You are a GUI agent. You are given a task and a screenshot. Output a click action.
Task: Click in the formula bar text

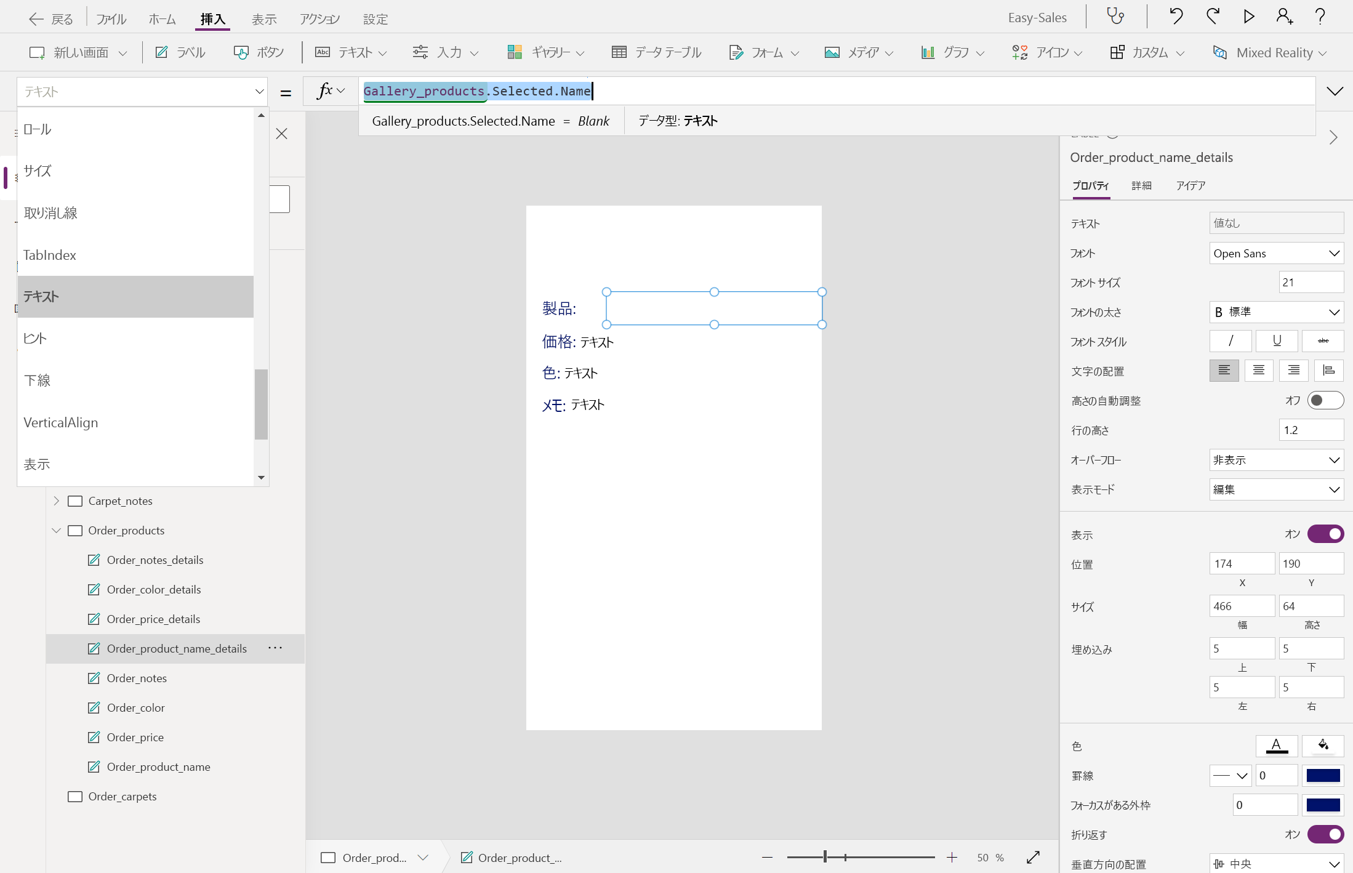point(477,91)
